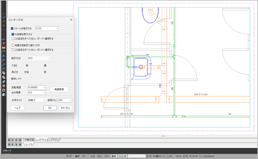Uncheck スケールを指示する checkbox
258x159 pixels.
(x=12, y=29)
